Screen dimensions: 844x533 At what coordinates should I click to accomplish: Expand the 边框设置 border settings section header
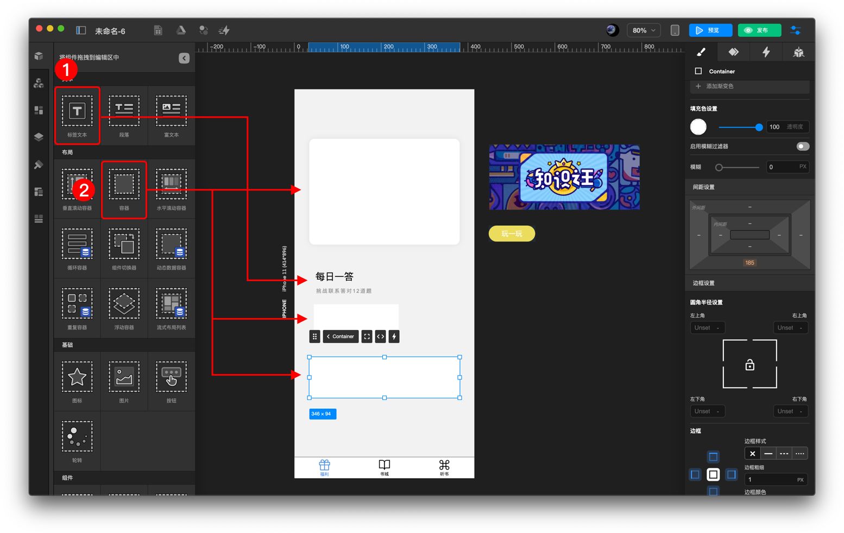click(749, 283)
